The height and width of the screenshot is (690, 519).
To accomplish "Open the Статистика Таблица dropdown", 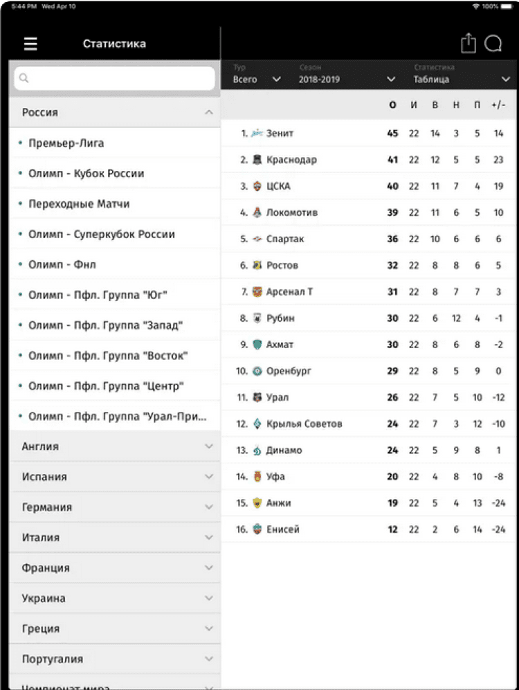I will pyautogui.click(x=461, y=79).
